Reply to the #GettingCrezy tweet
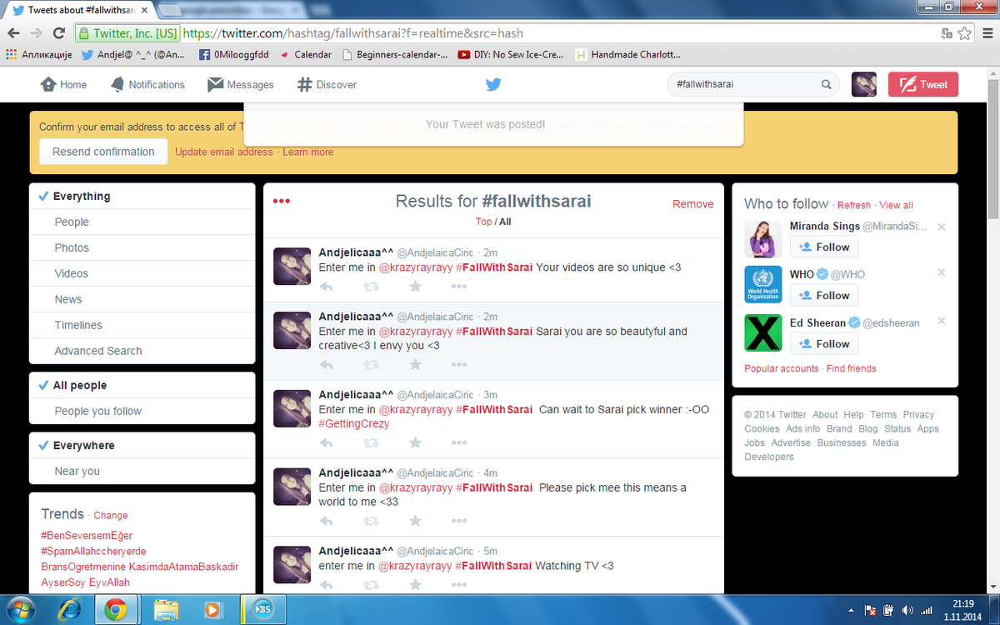Image resolution: width=1000 pixels, height=625 pixels. coord(327,442)
